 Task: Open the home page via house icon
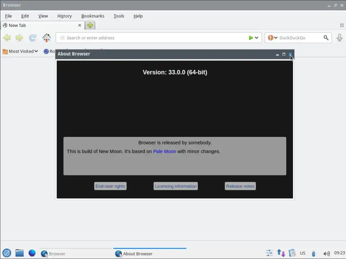click(x=47, y=38)
